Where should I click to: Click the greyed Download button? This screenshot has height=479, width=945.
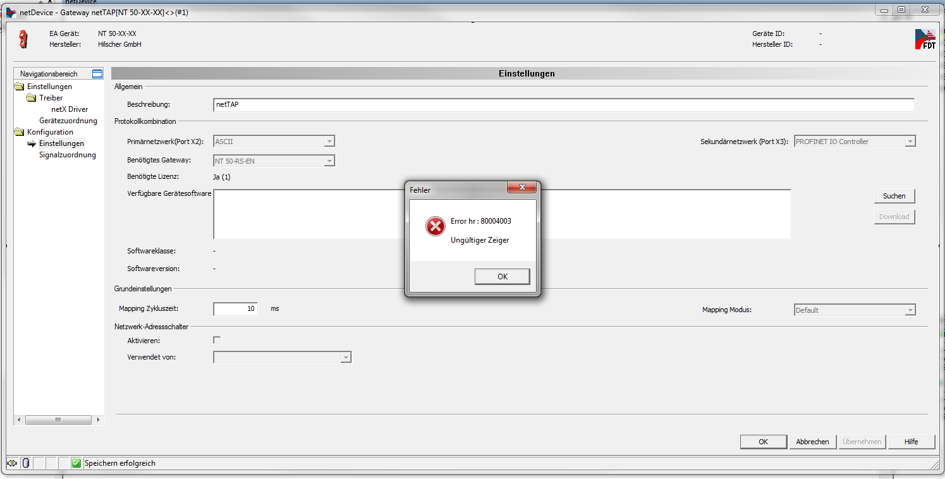point(894,217)
